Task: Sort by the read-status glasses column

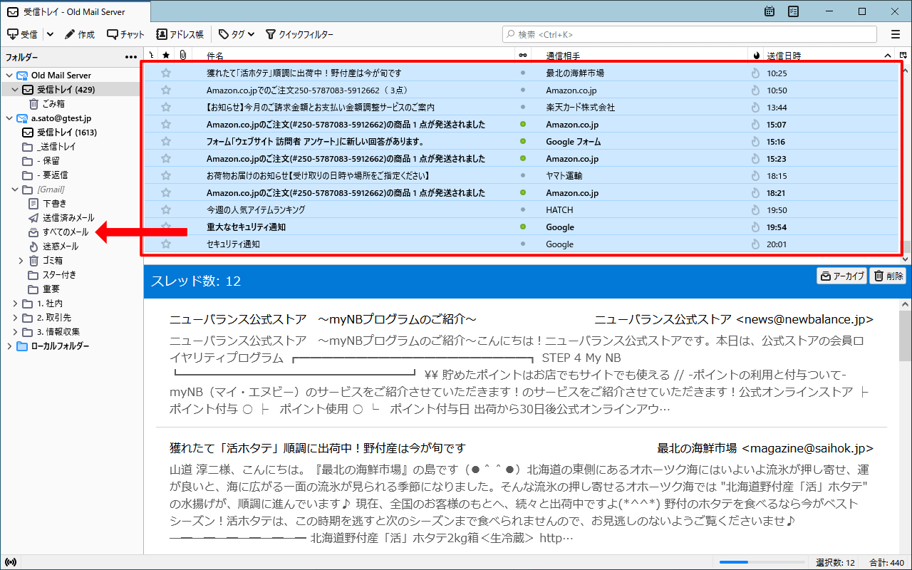Action: 523,55
